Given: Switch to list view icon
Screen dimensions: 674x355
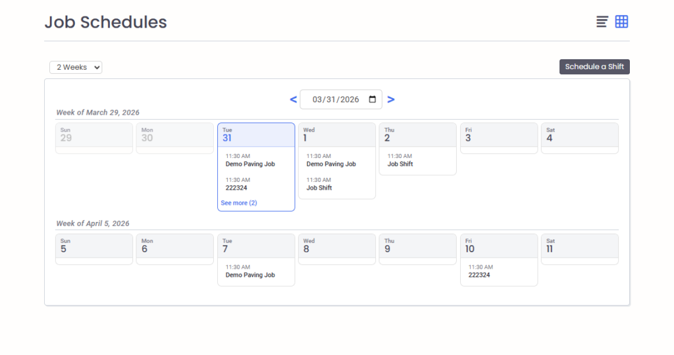Looking at the screenshot, I should tap(602, 22).
